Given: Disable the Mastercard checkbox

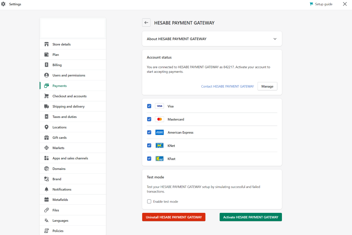Looking at the screenshot, I should (x=149, y=119).
